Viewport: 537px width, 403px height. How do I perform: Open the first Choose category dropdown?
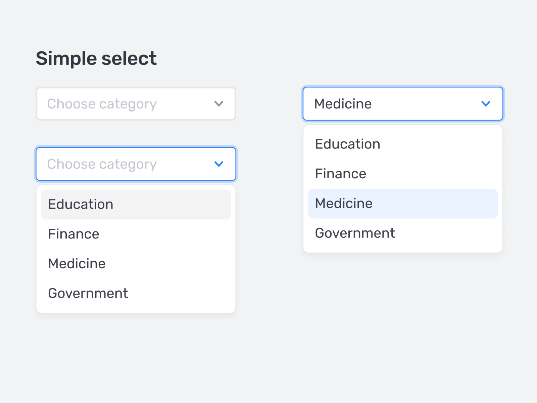click(135, 104)
